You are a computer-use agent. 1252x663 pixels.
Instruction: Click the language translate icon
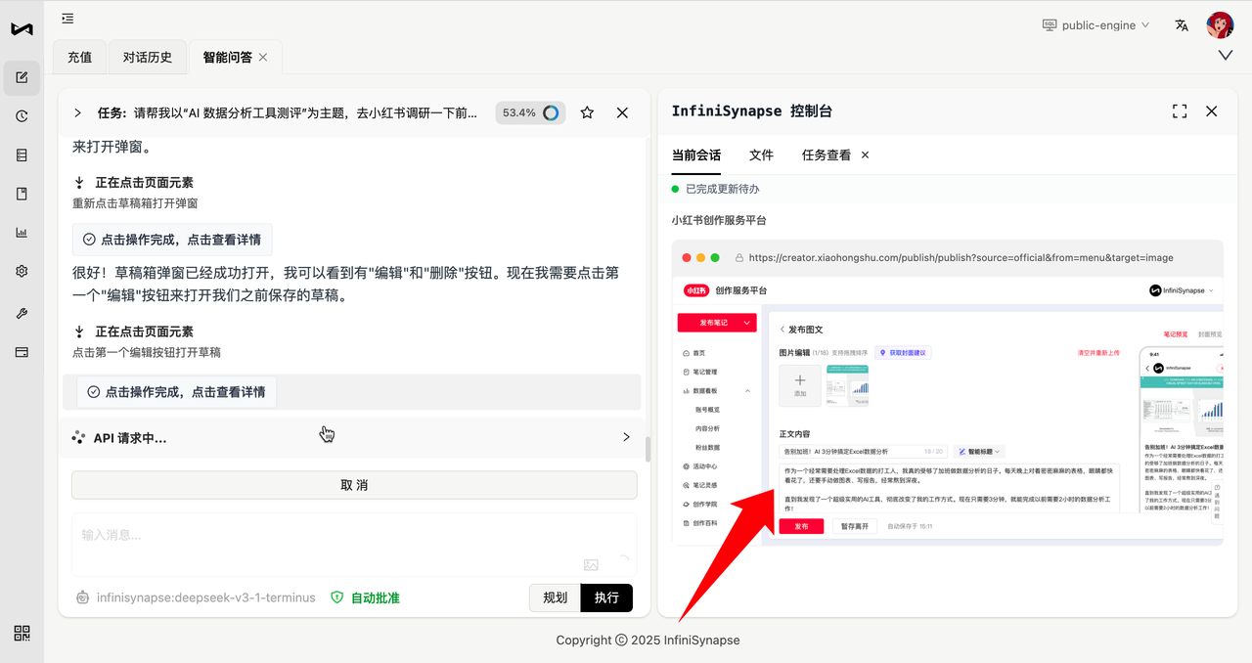(1182, 25)
